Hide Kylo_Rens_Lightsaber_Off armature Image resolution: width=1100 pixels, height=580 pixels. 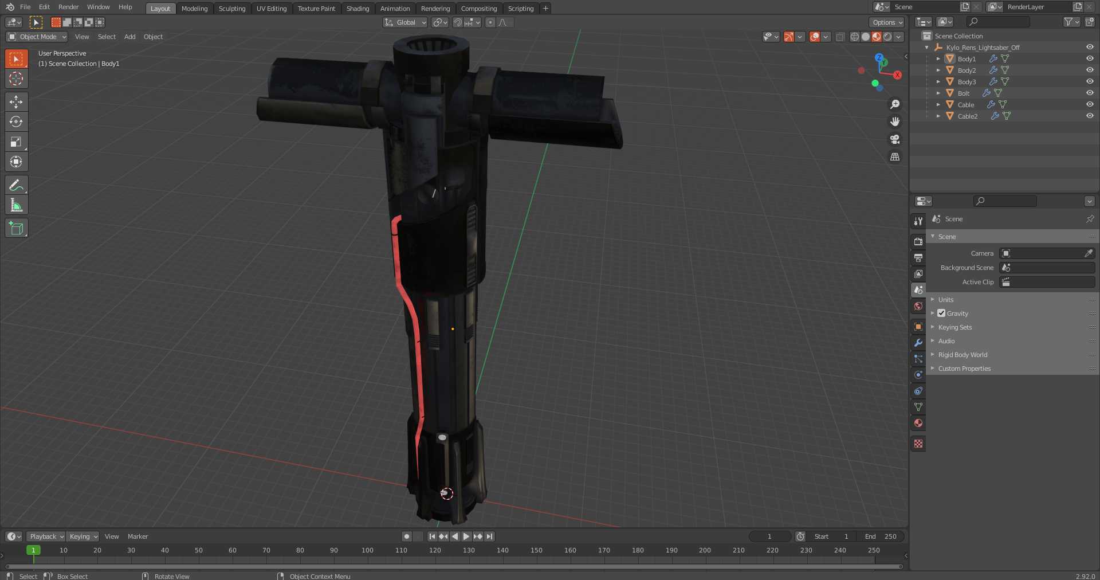(x=1090, y=47)
